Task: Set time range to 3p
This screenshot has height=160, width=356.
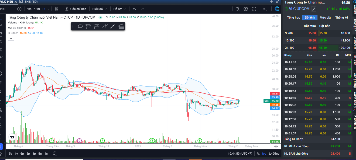Action: 28,154
